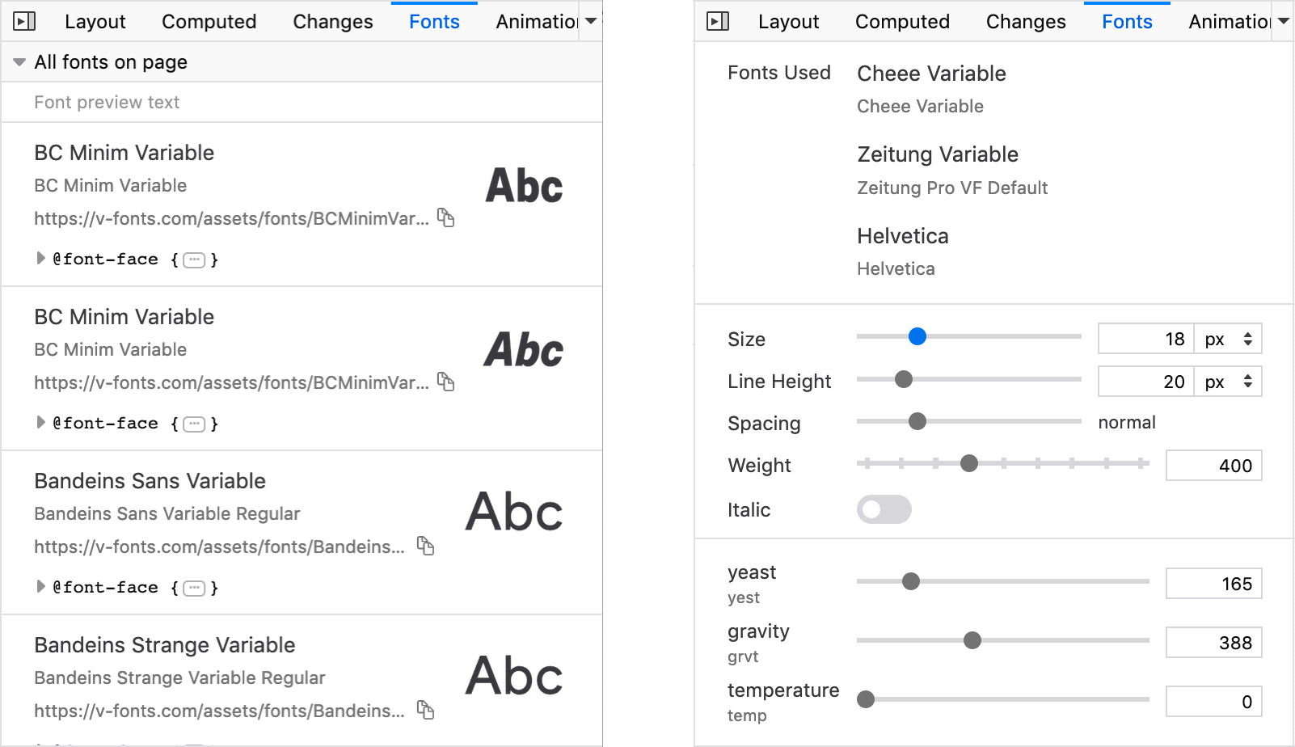The image size is (1295, 747).
Task: Open the ellipsis inside the first @font-face rule
Action: [194, 260]
